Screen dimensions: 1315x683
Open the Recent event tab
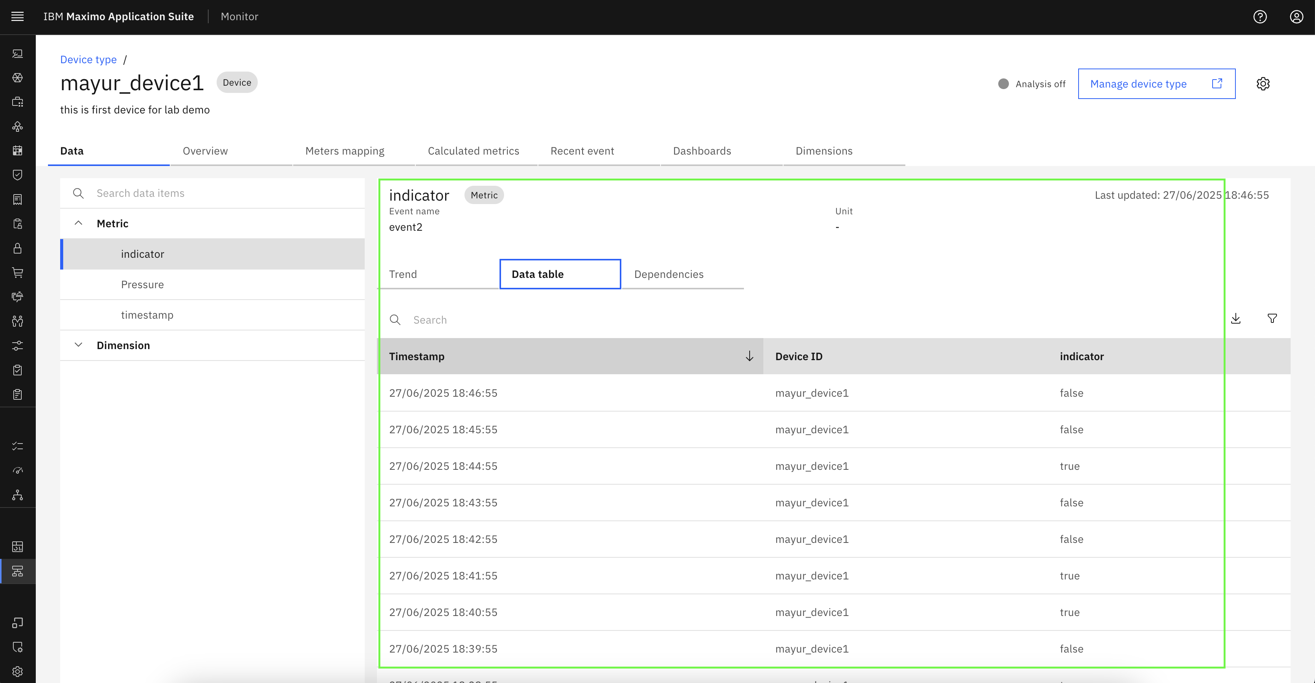[x=599, y=151]
